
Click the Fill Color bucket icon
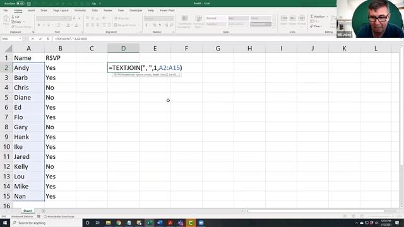pyautogui.click(x=68, y=25)
